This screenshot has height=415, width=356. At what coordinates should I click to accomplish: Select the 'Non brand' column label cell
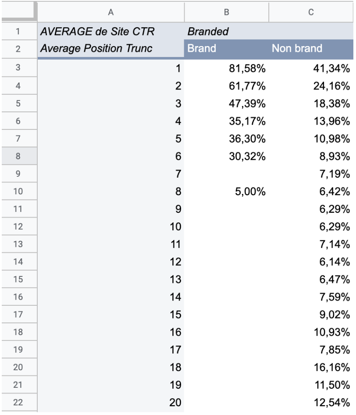pos(311,49)
